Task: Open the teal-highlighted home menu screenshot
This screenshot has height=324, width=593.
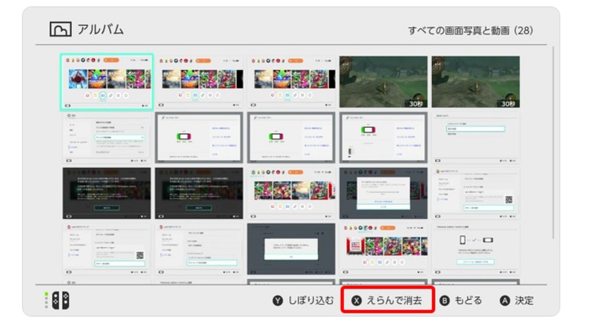Action: pyautogui.click(x=107, y=82)
